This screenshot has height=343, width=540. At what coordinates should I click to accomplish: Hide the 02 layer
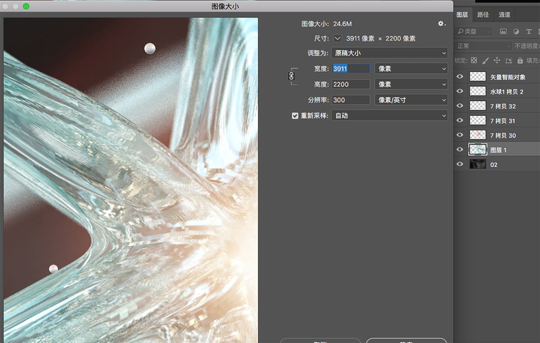coord(460,164)
